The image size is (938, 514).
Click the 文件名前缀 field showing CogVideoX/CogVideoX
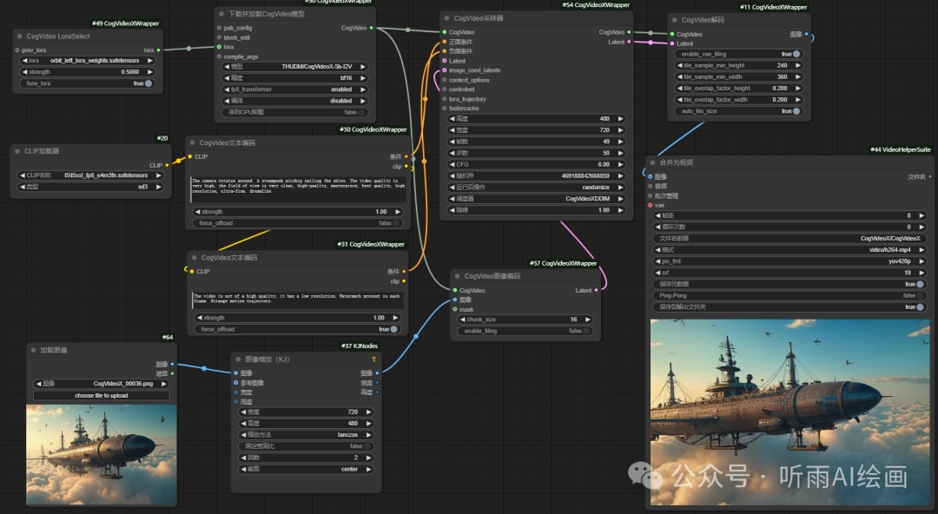coord(789,239)
